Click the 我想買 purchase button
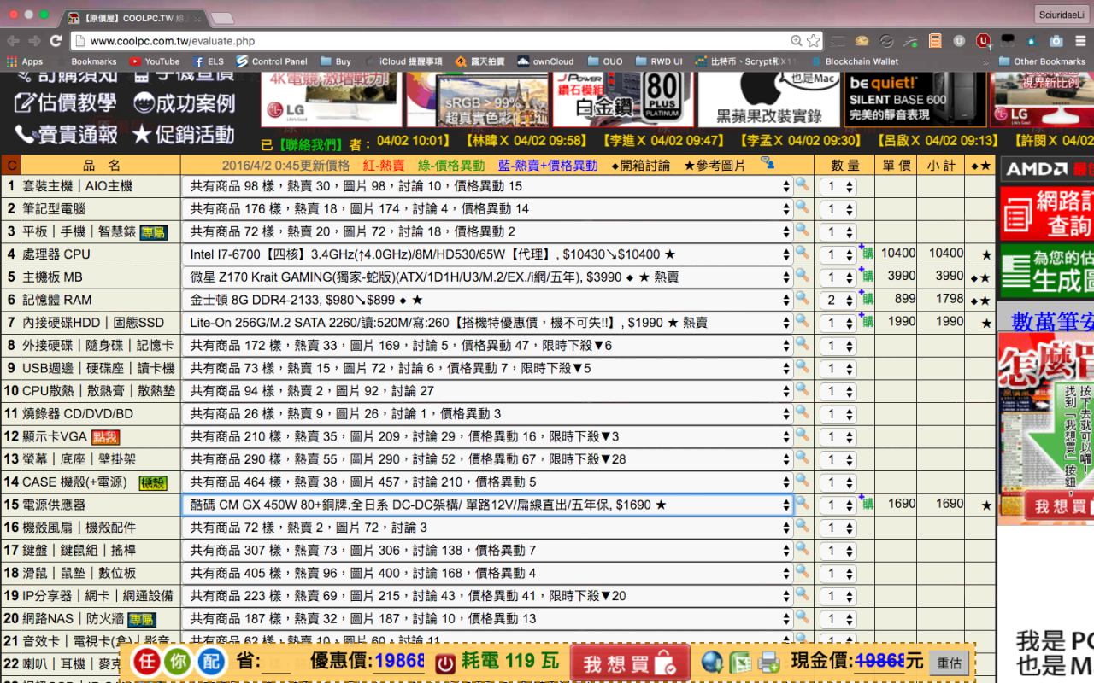The image size is (1094, 683). (630, 663)
